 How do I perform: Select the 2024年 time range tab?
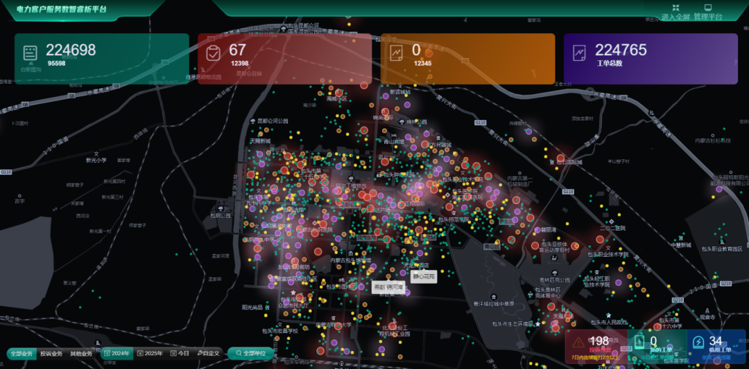tap(117, 354)
